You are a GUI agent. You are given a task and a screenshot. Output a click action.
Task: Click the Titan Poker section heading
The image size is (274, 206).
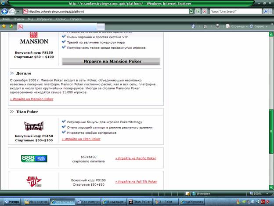coord(27,112)
